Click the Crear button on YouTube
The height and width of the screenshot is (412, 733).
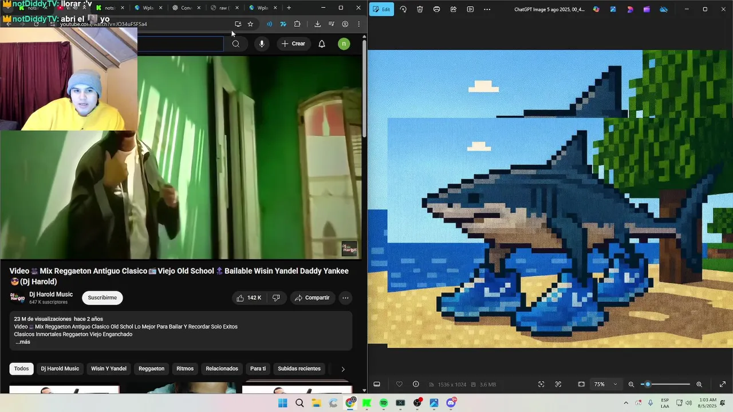(x=293, y=43)
